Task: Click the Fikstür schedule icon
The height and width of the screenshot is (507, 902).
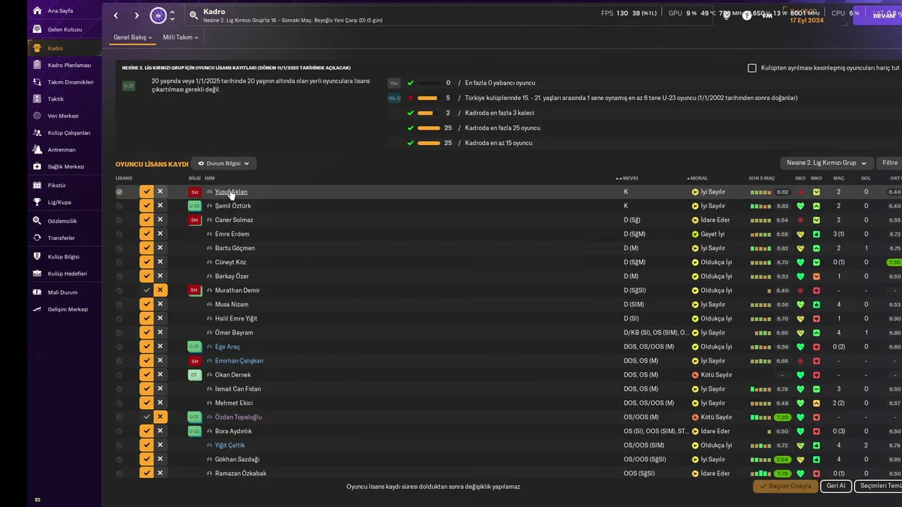Action: [x=37, y=185]
